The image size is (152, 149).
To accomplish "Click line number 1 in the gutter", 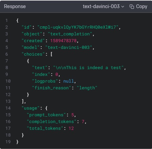I will coord(7,21).
